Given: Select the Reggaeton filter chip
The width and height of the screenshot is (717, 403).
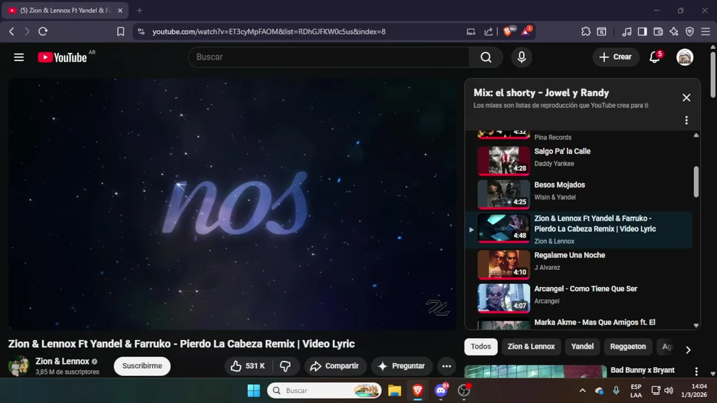Looking at the screenshot, I should 628,346.
